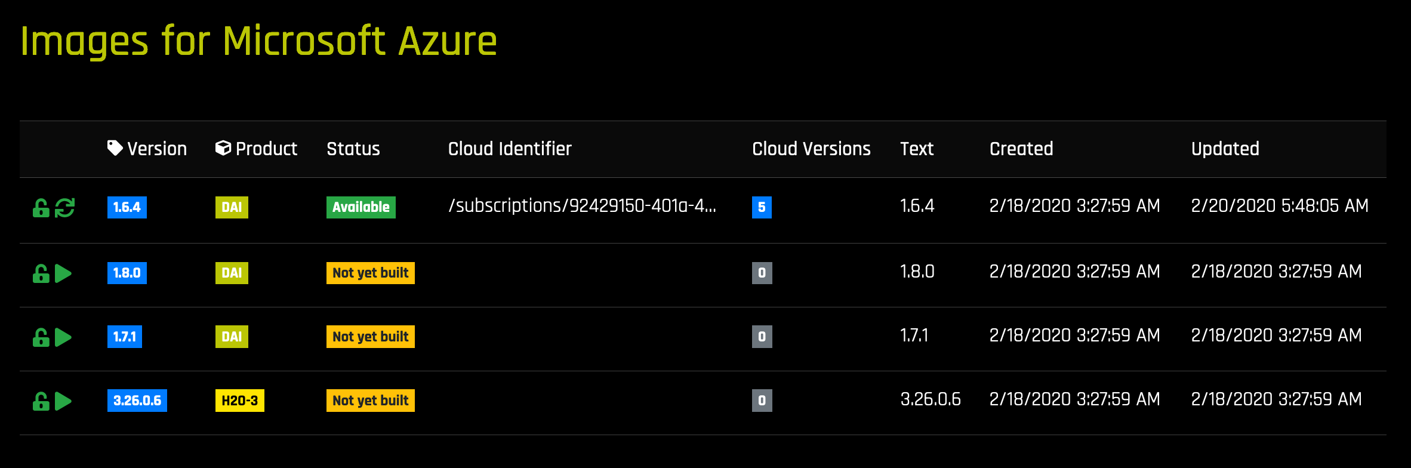This screenshot has height=468, width=1411.
Task: Click the cloud versions 0 badge in 1.7.1 row
Action: pos(762,337)
